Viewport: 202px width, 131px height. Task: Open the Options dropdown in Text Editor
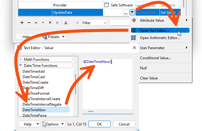pyautogui.click(x=54, y=124)
